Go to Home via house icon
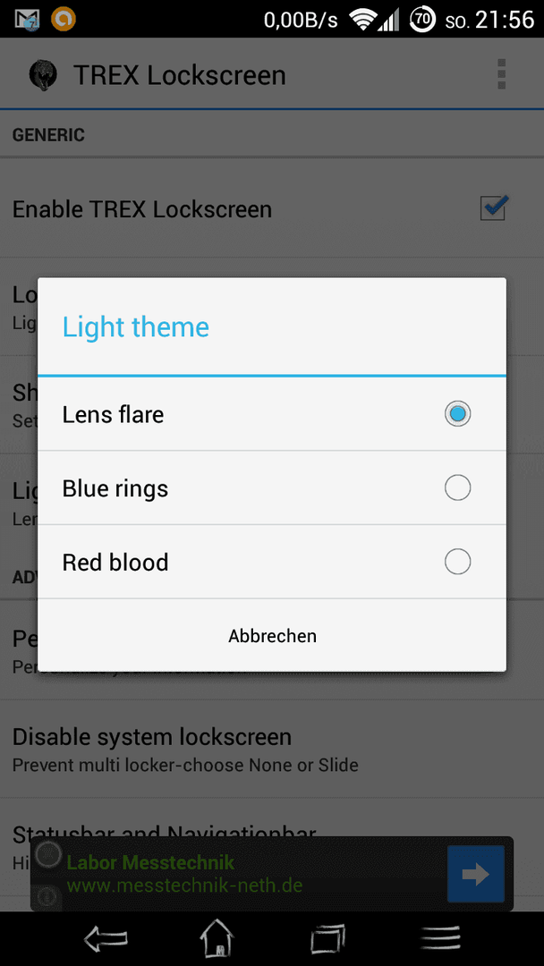The height and width of the screenshot is (966, 544). (x=217, y=938)
